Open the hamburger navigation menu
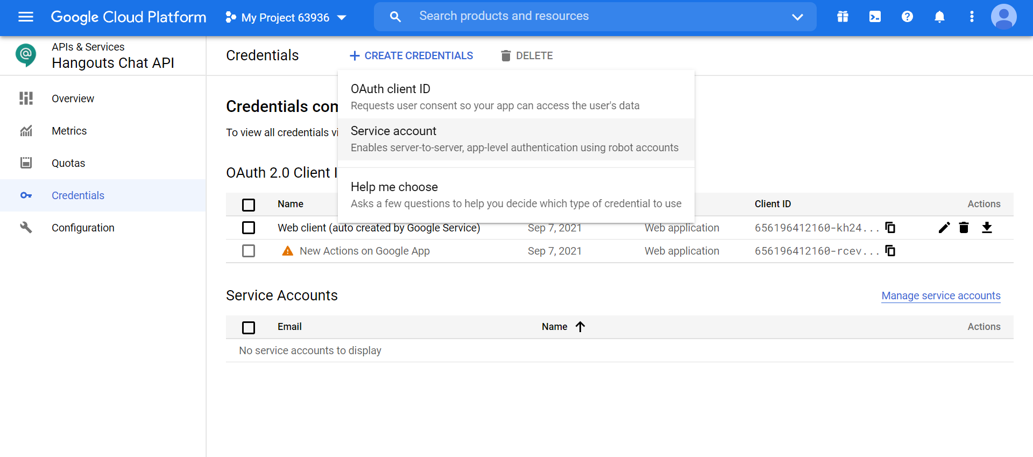 point(26,17)
